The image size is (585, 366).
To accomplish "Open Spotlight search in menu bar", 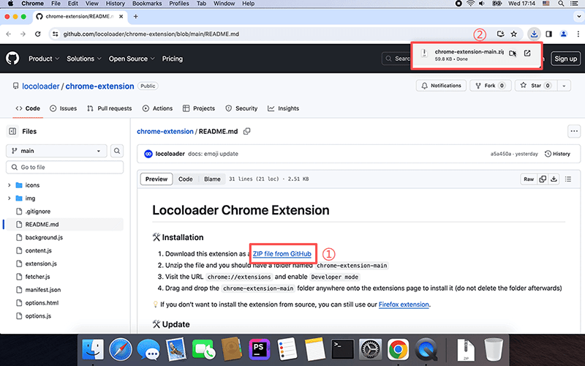I will (x=561, y=4).
